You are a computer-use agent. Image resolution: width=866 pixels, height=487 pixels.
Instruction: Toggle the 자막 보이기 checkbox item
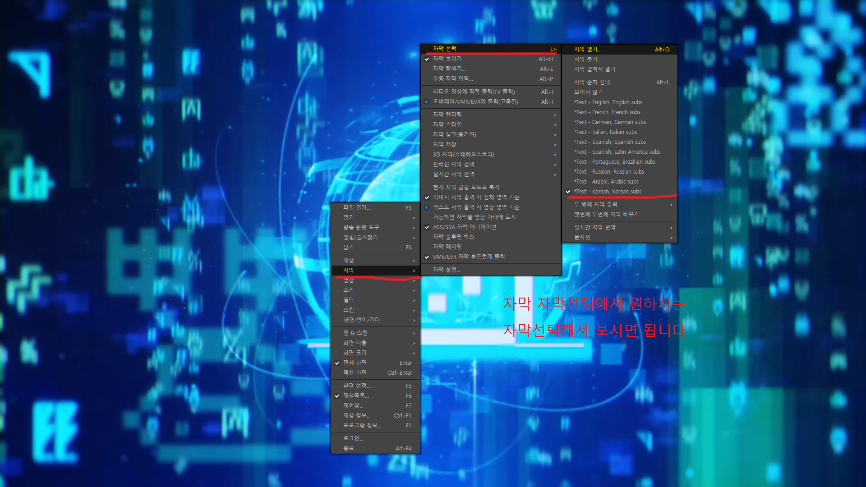[447, 59]
